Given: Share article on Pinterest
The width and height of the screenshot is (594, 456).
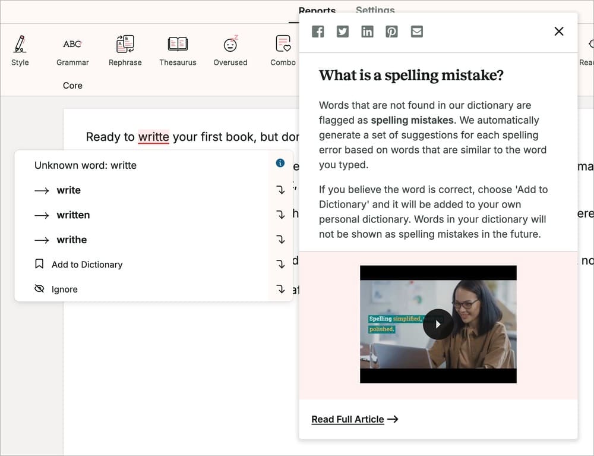Looking at the screenshot, I should tap(391, 32).
